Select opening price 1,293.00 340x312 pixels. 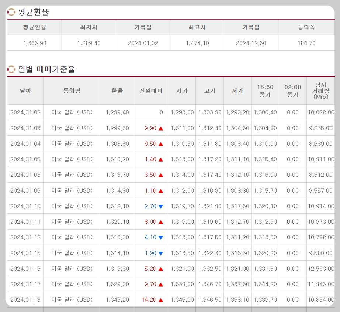182,112
